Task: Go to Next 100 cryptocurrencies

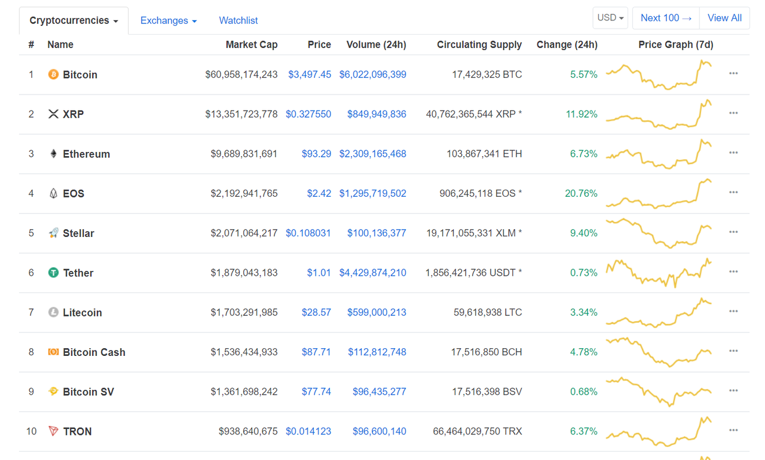Action: point(666,18)
